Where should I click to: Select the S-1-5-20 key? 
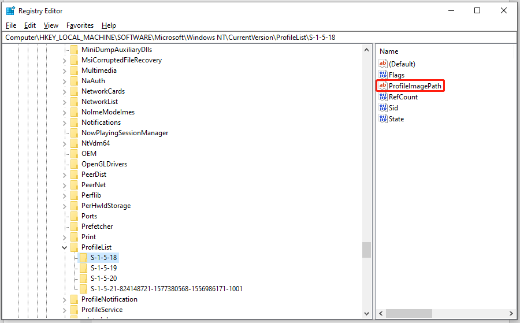(103, 279)
